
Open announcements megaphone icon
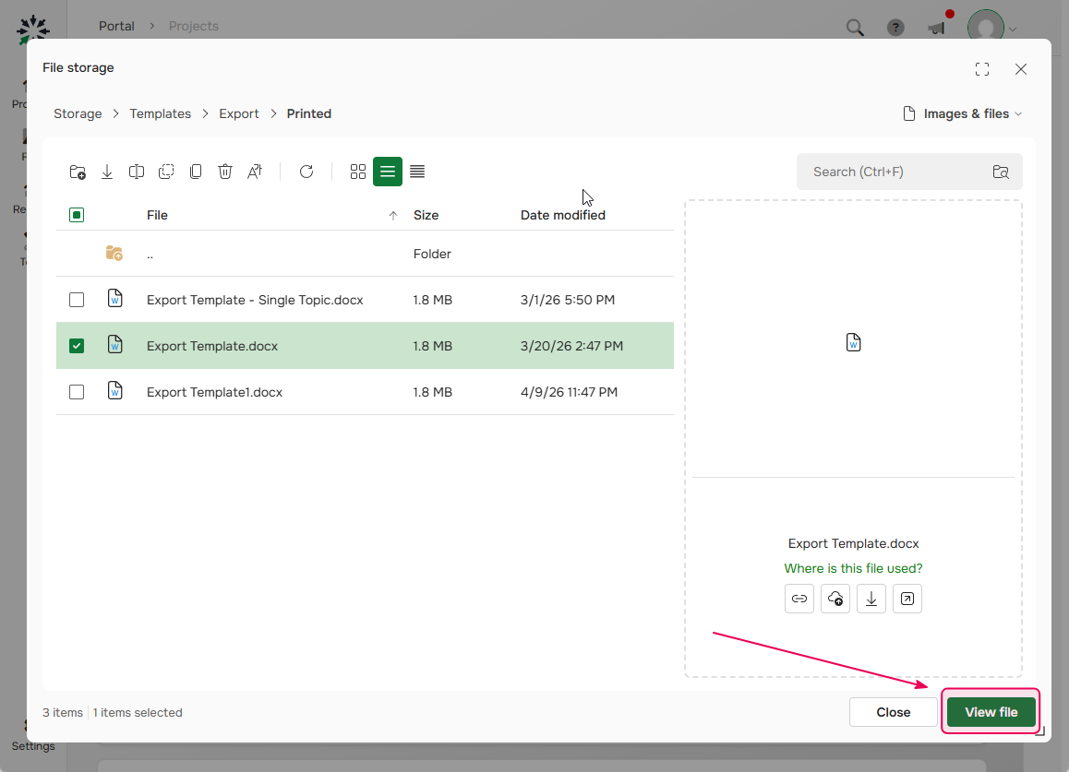(937, 28)
